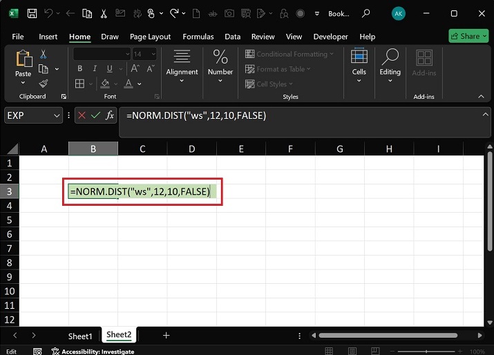This screenshot has height=355, width=494.
Task: Switch to Page Layout tab
Action: (x=151, y=37)
